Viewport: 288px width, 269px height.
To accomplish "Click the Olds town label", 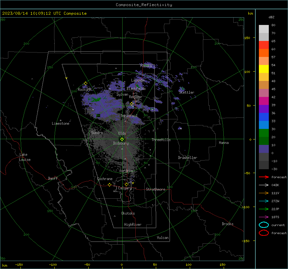I will (122, 133).
